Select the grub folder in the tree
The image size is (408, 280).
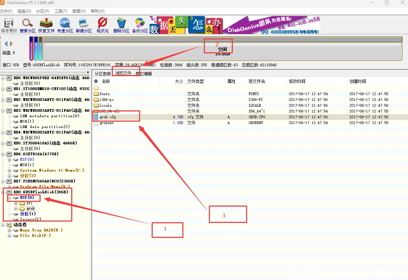coord(30,208)
